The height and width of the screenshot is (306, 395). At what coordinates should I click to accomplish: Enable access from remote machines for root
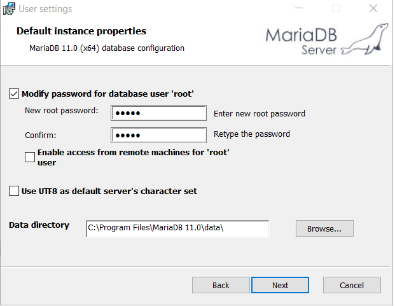[30, 157]
